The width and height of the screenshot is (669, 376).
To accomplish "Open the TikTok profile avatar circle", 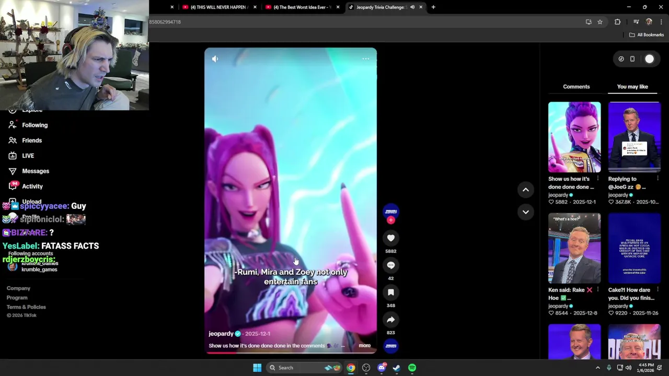I will click(649, 59).
